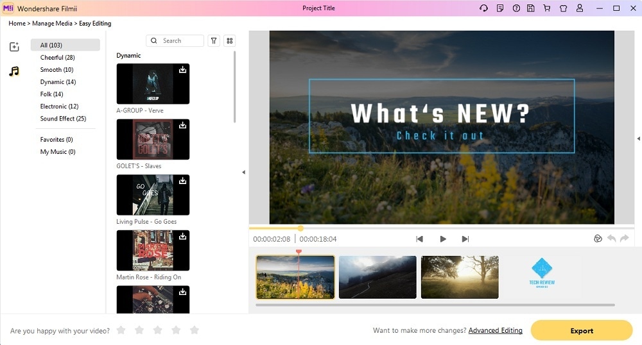Screen dimensions: 642x345
Task: Expand the right side panel arrow
Action: point(638,139)
